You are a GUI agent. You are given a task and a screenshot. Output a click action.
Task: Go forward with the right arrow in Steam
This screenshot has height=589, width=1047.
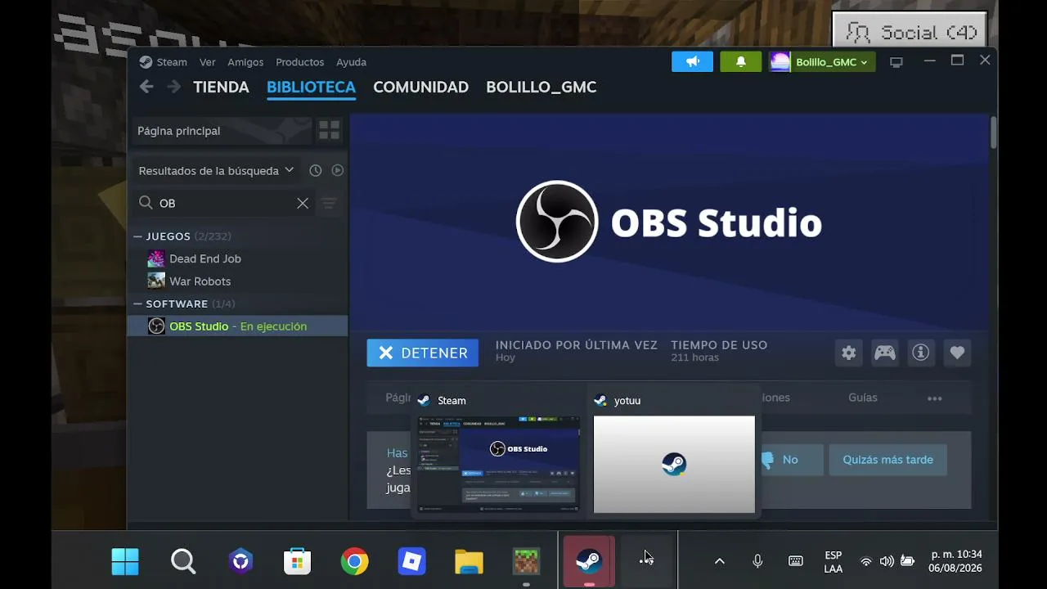click(173, 87)
